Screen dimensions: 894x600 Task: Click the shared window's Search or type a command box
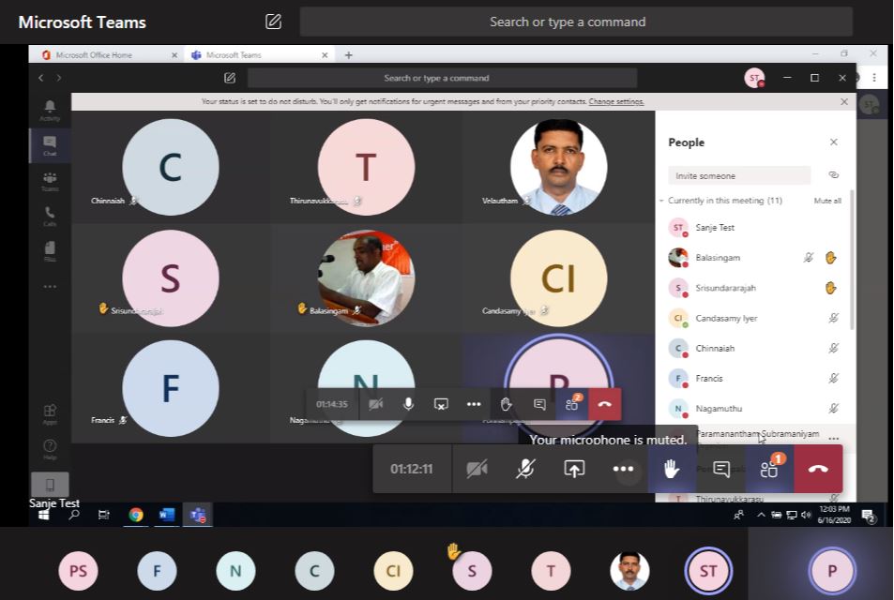coord(442,78)
